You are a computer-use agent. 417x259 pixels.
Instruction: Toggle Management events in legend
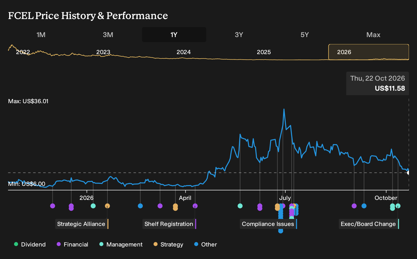pos(121,244)
